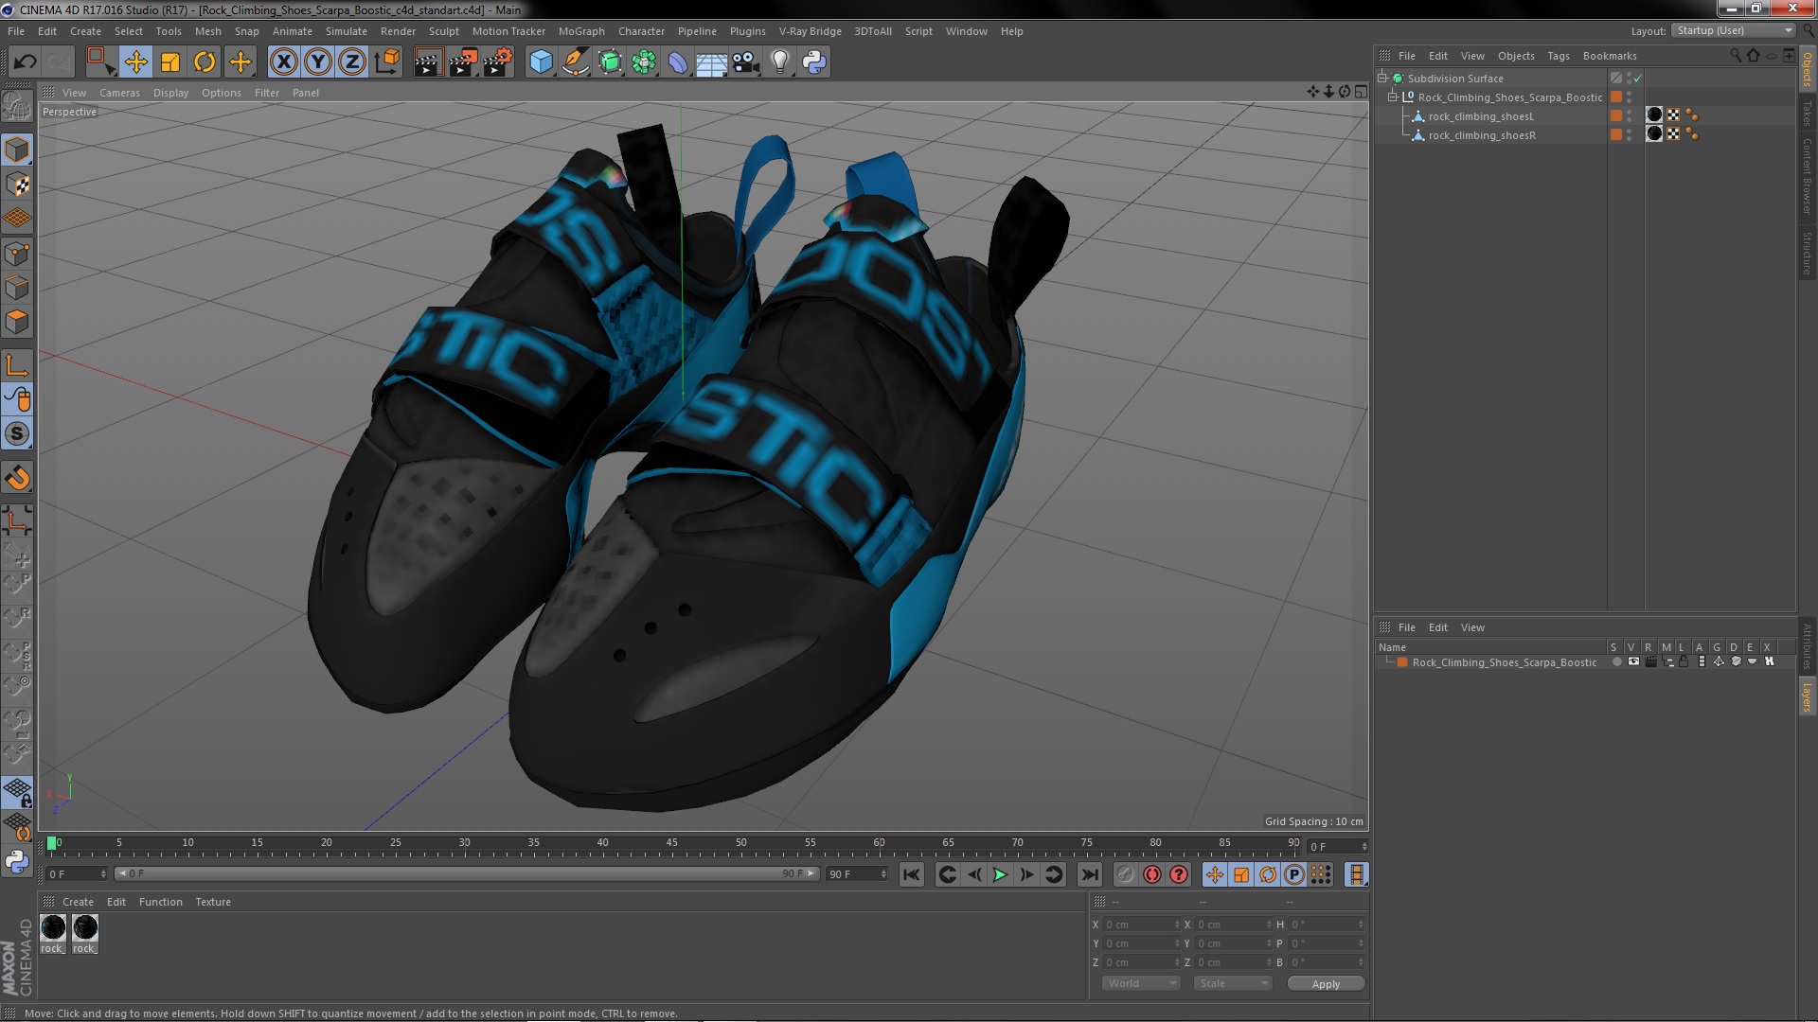Toggle Subdivision Surface enable checkmark

click(x=1637, y=79)
